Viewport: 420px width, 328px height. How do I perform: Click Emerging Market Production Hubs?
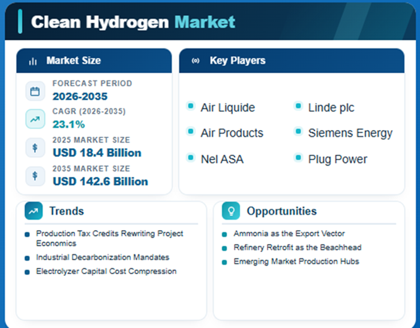pyautogui.click(x=296, y=261)
